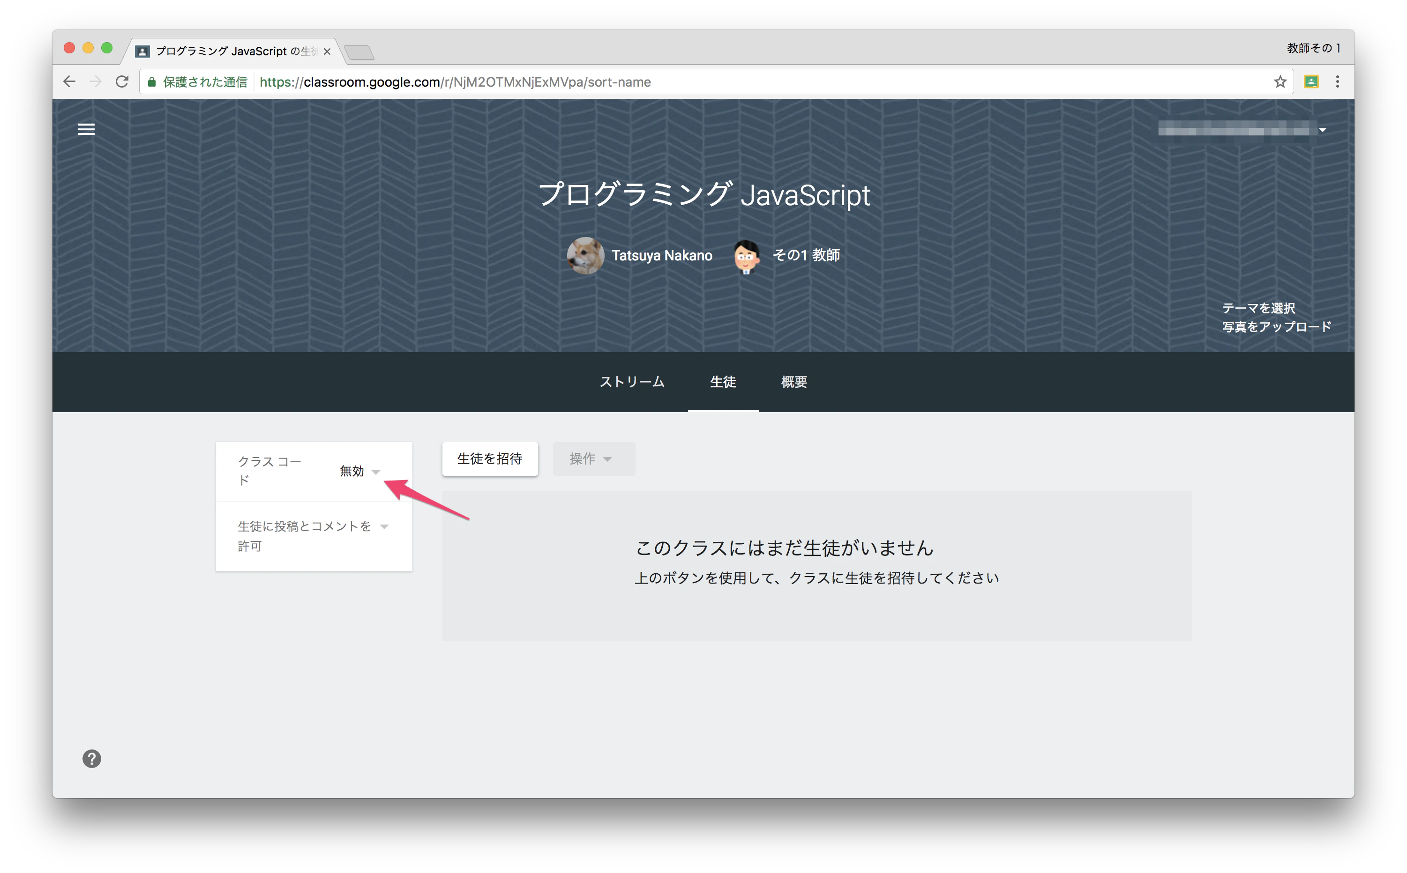This screenshot has height=873, width=1407.
Task: Open the クラス コード 無効 dropdown
Action: pos(360,471)
